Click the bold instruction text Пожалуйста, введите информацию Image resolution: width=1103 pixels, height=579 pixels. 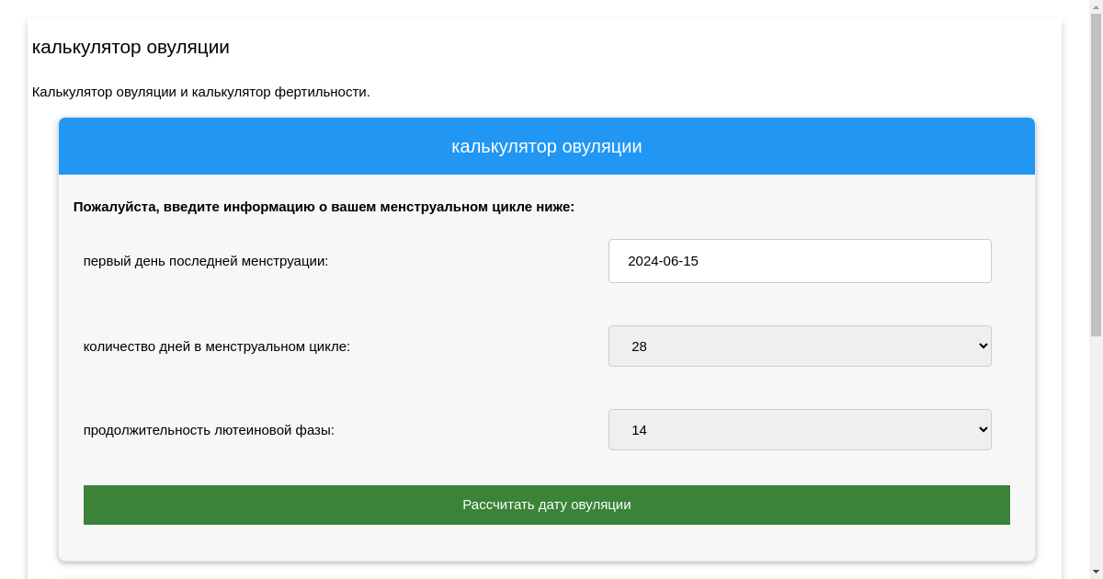pos(324,207)
